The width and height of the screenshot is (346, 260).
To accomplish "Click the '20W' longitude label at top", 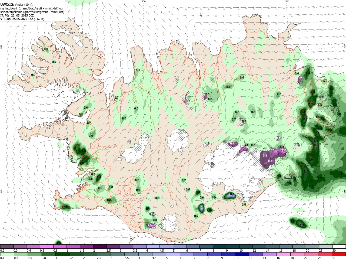I will 144,1.
